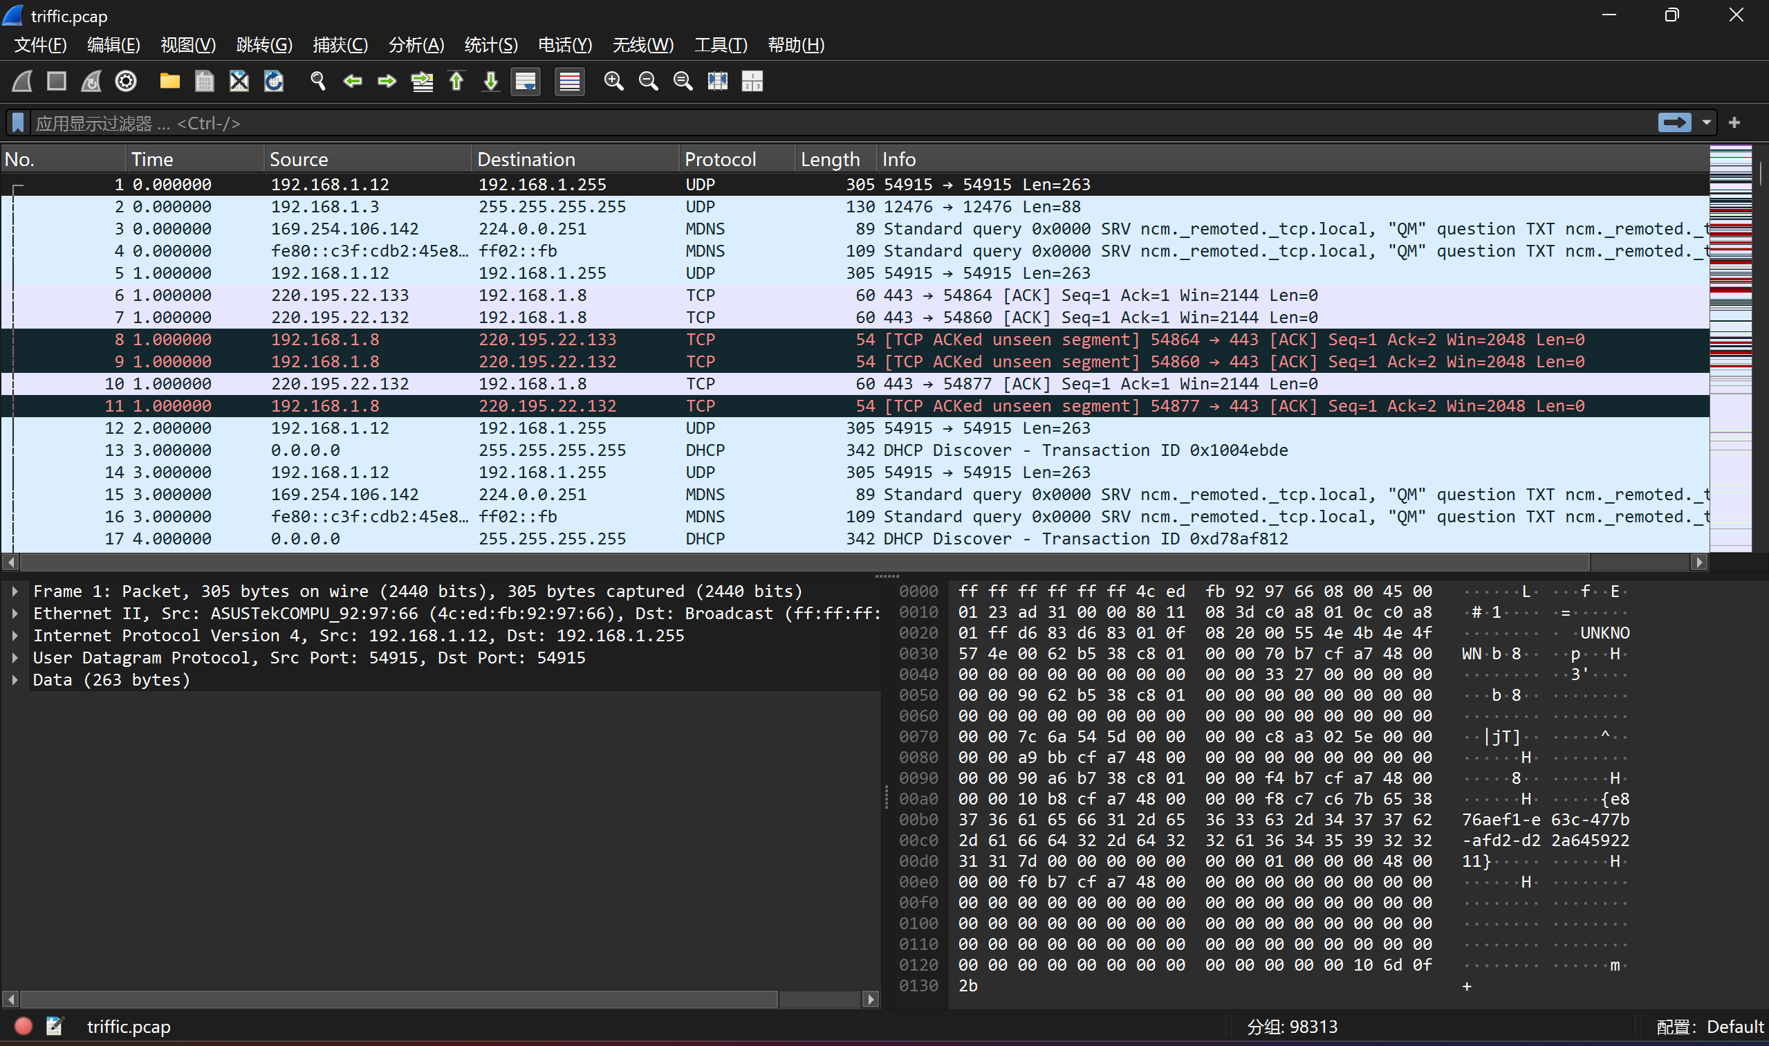Expand the Ethernet II details tree
The image size is (1769, 1046).
pos(15,613)
